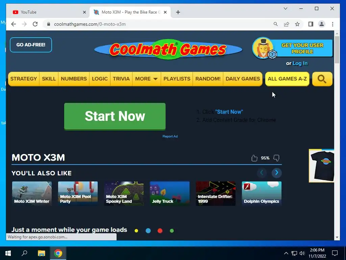This screenshot has width=346, height=260.
Task: Open the LOGIC category
Action: [x=100, y=79]
